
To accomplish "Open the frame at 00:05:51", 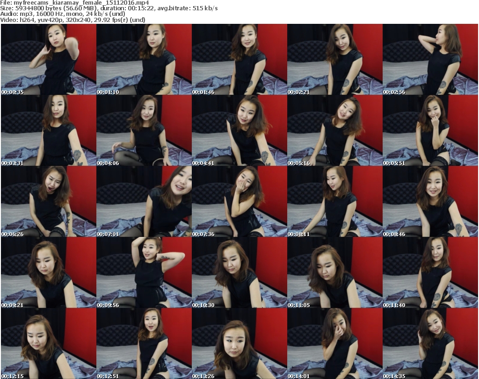I will point(430,130).
